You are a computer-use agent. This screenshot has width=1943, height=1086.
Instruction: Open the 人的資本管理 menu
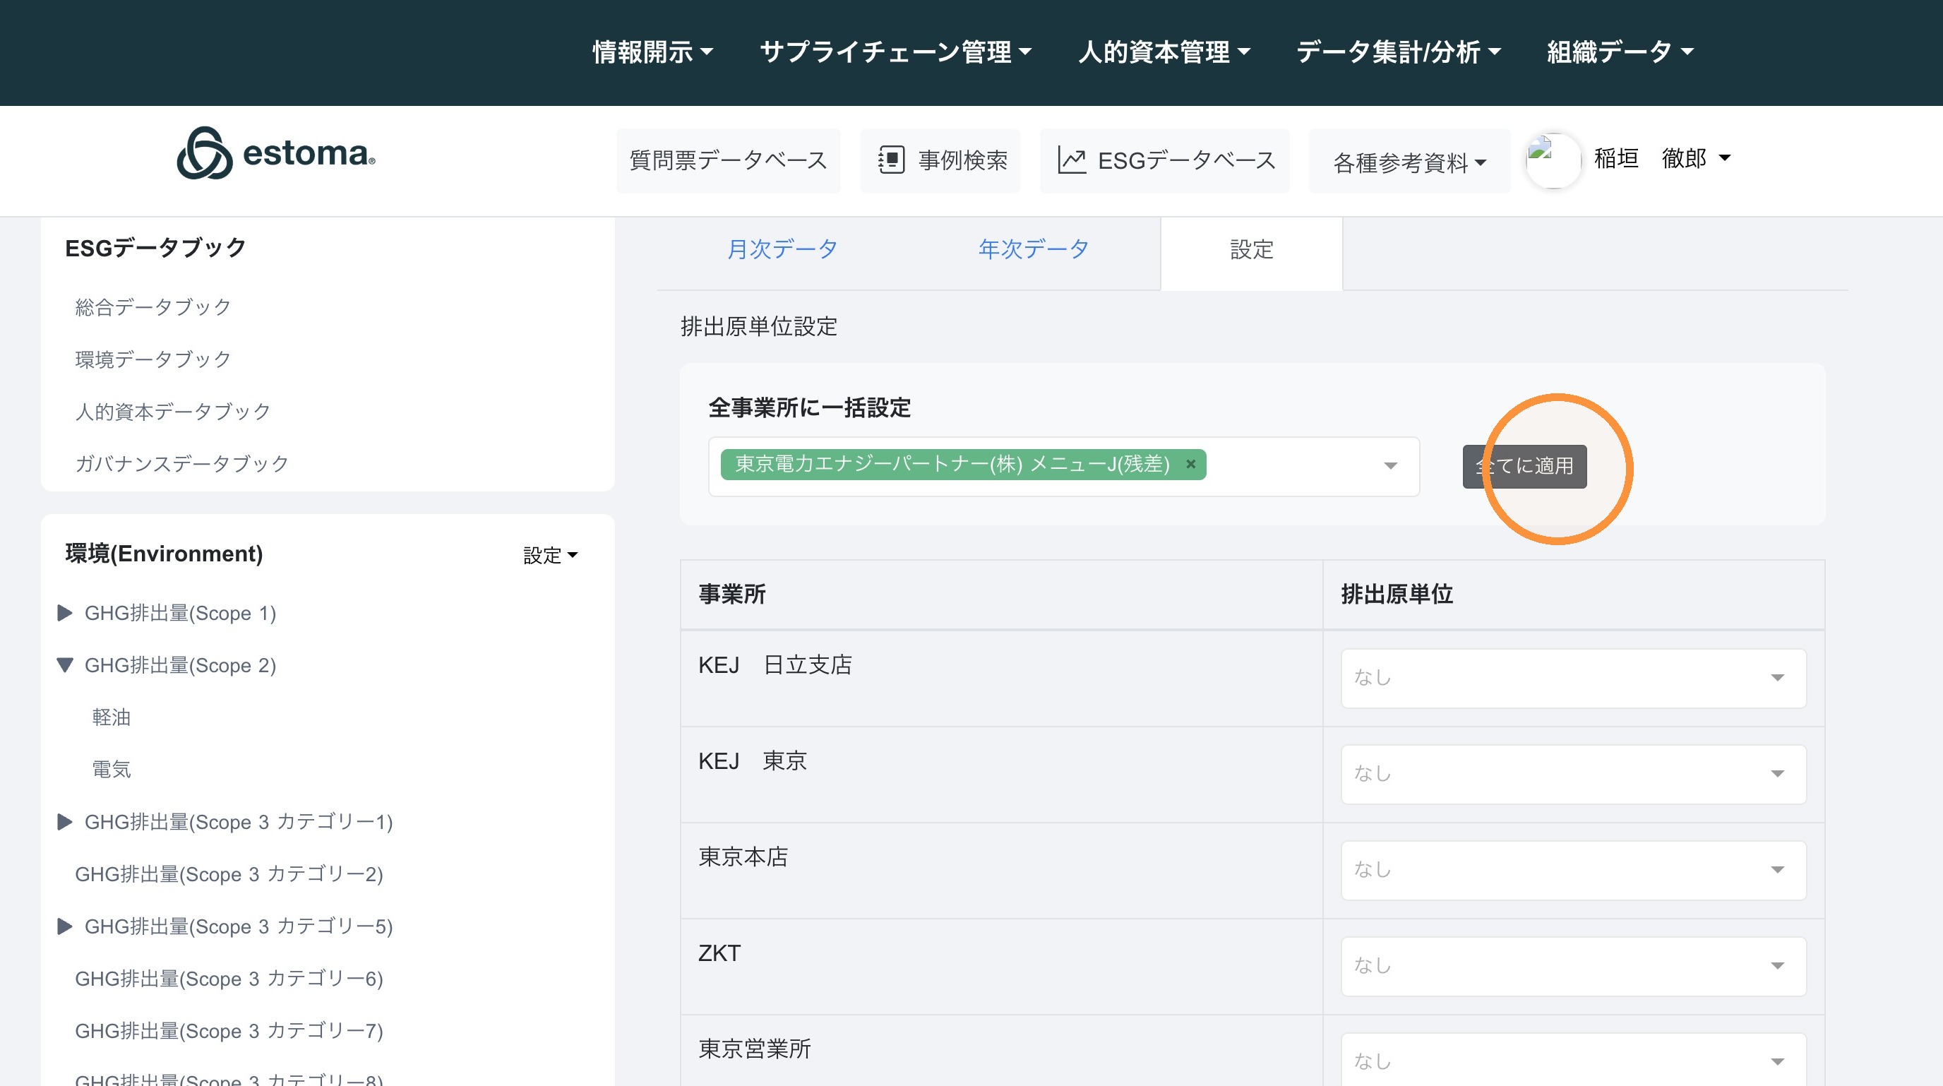tap(1164, 52)
